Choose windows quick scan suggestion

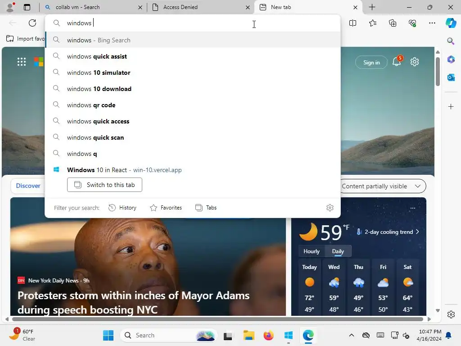coord(193,137)
